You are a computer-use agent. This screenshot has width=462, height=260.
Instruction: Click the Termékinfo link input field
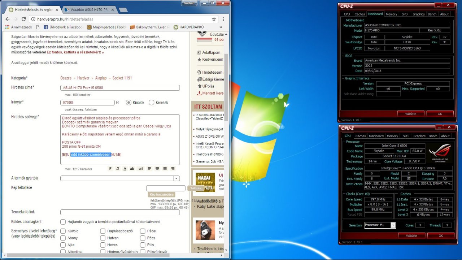pyautogui.click(x=120, y=212)
